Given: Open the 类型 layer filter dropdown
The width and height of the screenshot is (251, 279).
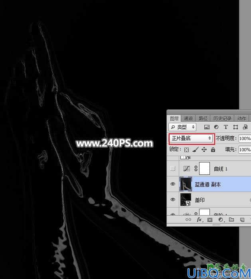Looking at the screenshot, I should pos(182,127).
